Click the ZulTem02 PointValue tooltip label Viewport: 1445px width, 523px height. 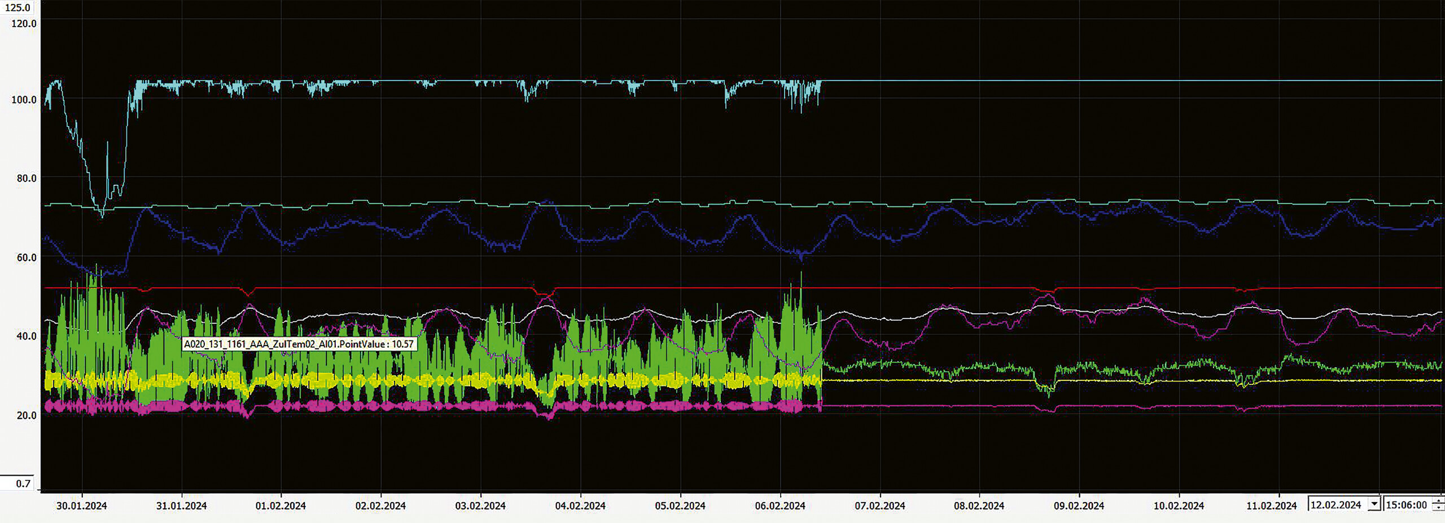(299, 344)
